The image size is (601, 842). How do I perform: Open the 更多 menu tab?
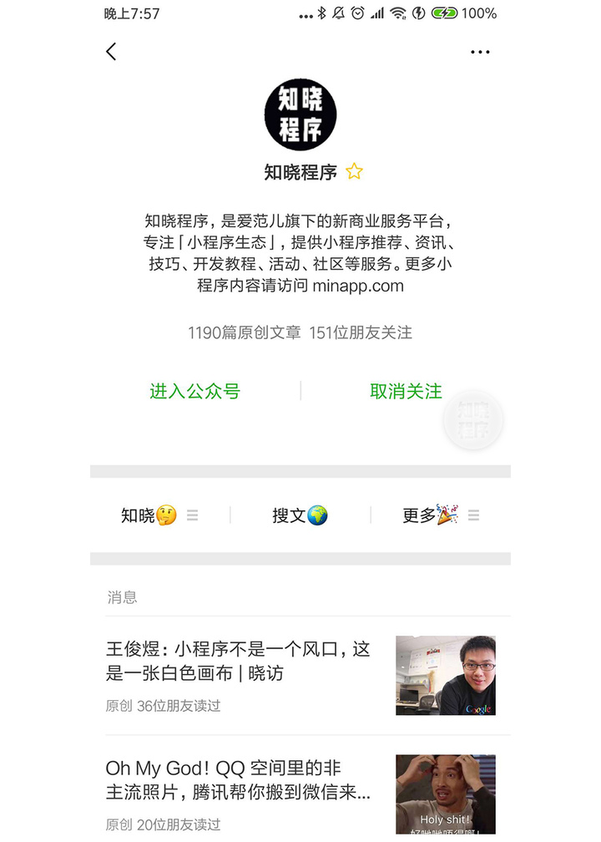(x=431, y=515)
